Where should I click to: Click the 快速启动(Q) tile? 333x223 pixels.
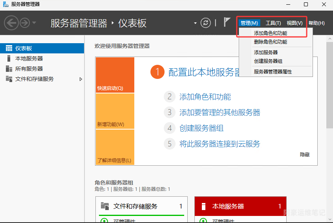pos(115,75)
